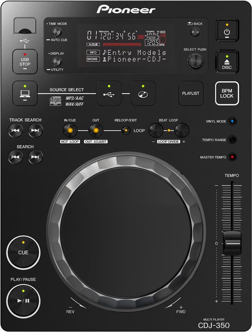The height and width of the screenshot is (332, 252).
Task: Touch the jog dial platter center
Action: (126, 232)
